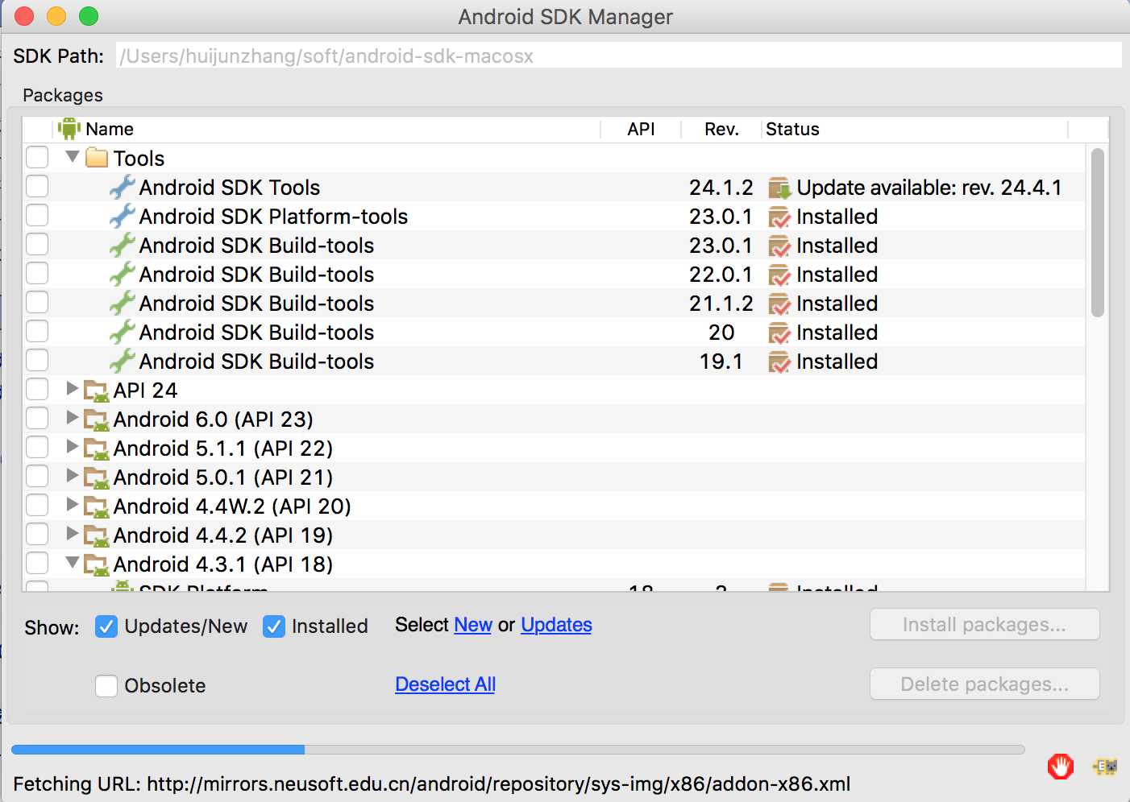Screen dimensions: 1130x802
Task: Click the Deselect All link
Action: (445, 684)
